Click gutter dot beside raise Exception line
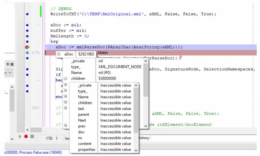 point(27,58)
